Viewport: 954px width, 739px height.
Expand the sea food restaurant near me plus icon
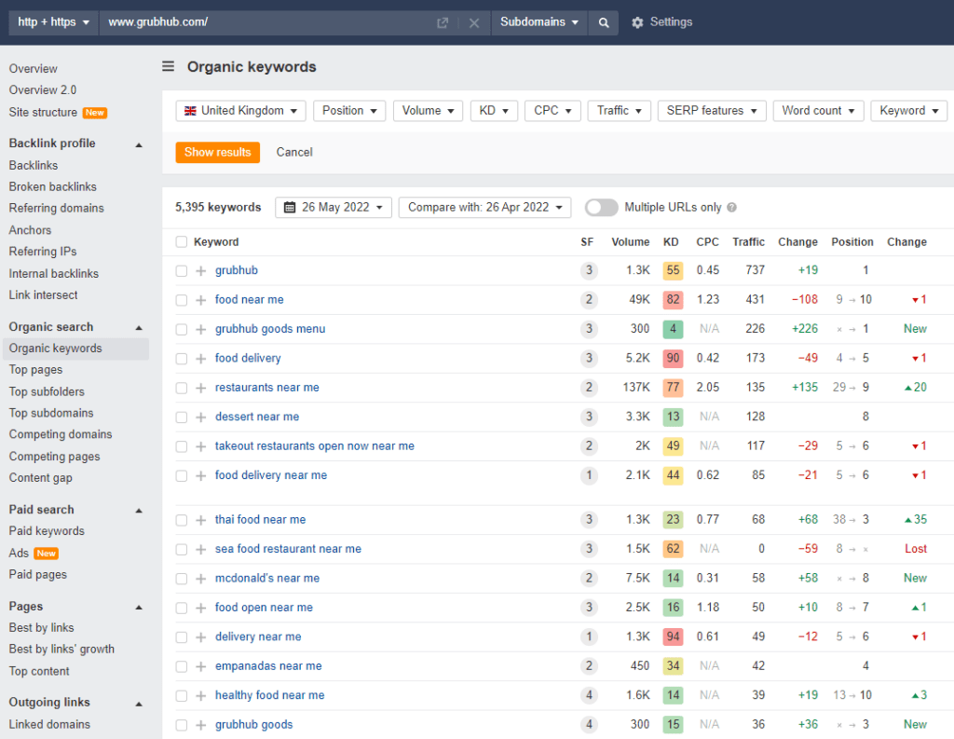(201, 549)
